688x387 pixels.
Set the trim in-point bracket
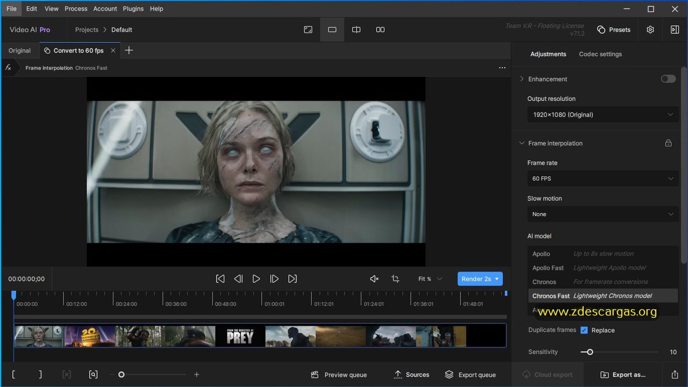(13, 375)
